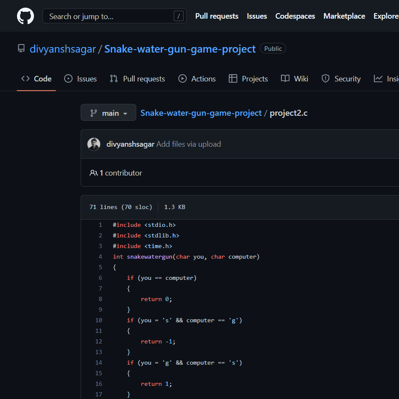Open Snake-water-gun-game-project repository title link
Viewport: 399px width, 399px height.
[180, 49]
